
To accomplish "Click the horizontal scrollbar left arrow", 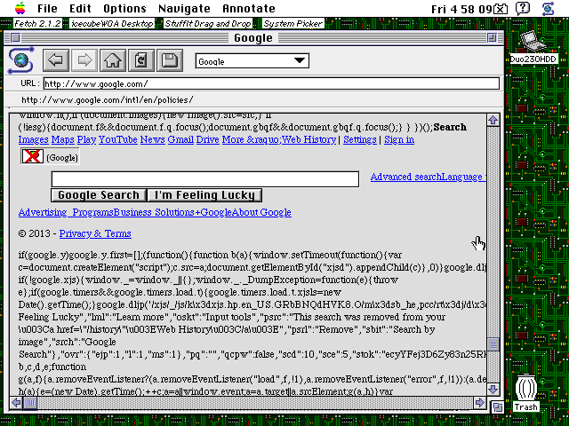I will [x=16, y=402].
